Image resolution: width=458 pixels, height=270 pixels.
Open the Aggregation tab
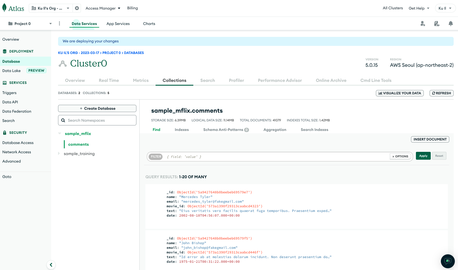275,130
